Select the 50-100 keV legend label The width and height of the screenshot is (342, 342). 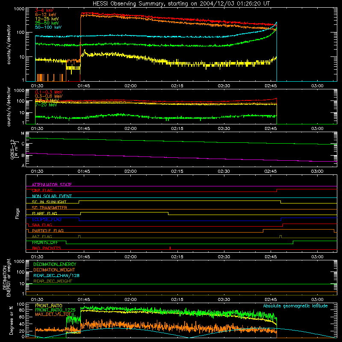click(48, 27)
